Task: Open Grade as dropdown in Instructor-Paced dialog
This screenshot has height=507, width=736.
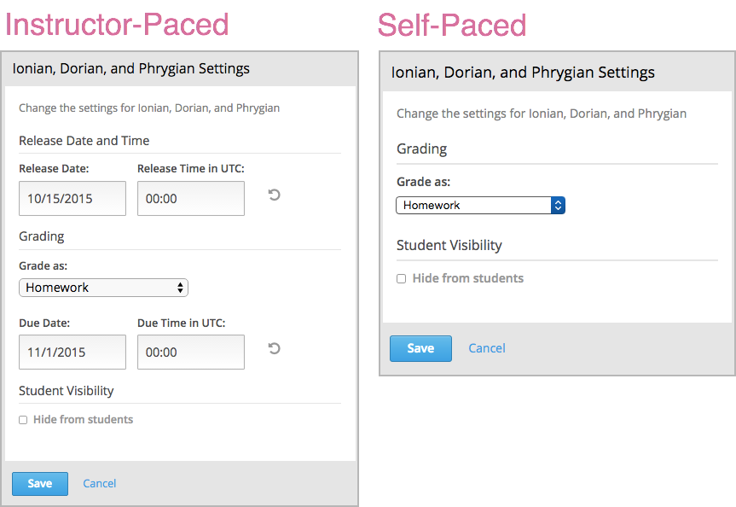Action: click(x=103, y=288)
